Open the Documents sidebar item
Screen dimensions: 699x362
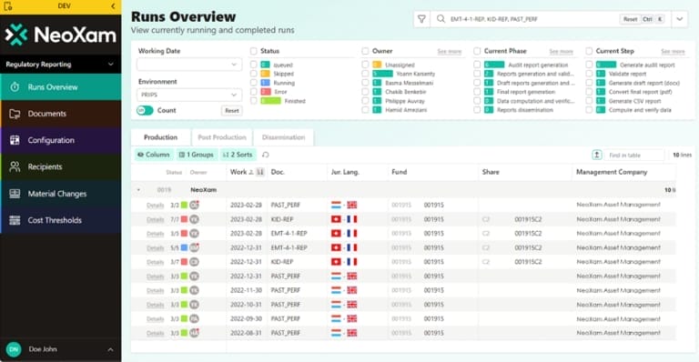coord(61,114)
